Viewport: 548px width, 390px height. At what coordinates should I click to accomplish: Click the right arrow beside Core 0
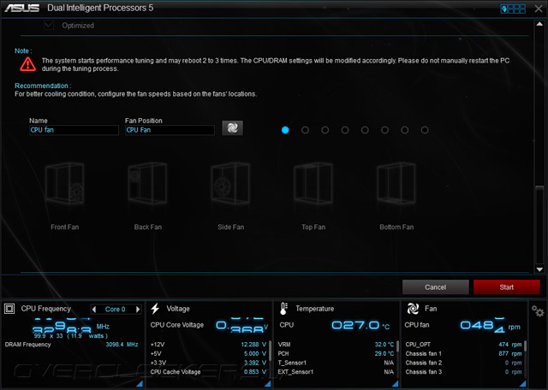coord(138,309)
